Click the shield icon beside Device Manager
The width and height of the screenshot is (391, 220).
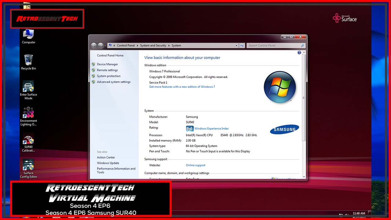pyautogui.click(x=93, y=64)
